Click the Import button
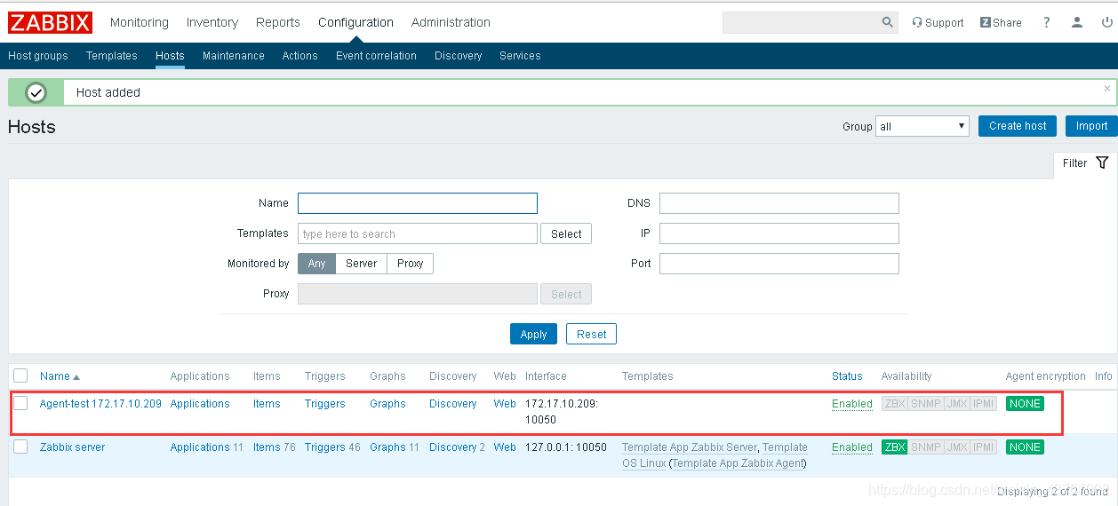Screen dimensions: 1118x506 pyautogui.click(x=1091, y=126)
